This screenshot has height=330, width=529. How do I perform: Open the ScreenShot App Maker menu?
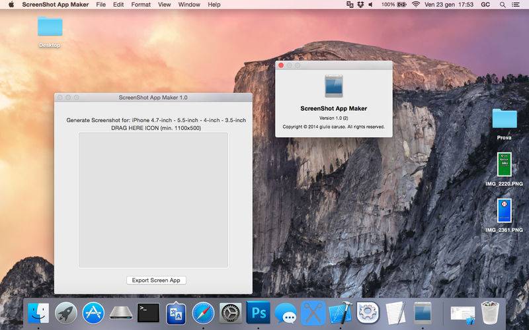(56, 5)
